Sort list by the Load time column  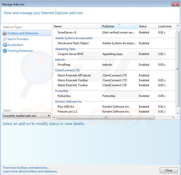pos(166,26)
